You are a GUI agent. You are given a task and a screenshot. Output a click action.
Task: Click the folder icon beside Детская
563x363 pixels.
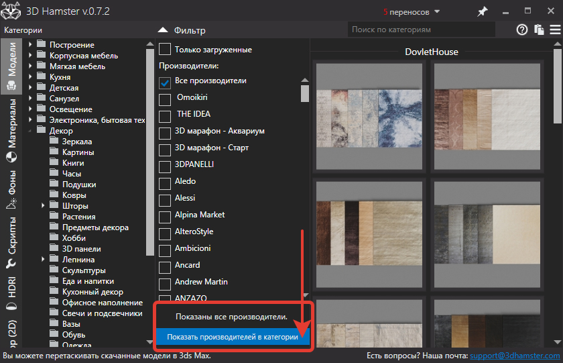click(x=42, y=87)
